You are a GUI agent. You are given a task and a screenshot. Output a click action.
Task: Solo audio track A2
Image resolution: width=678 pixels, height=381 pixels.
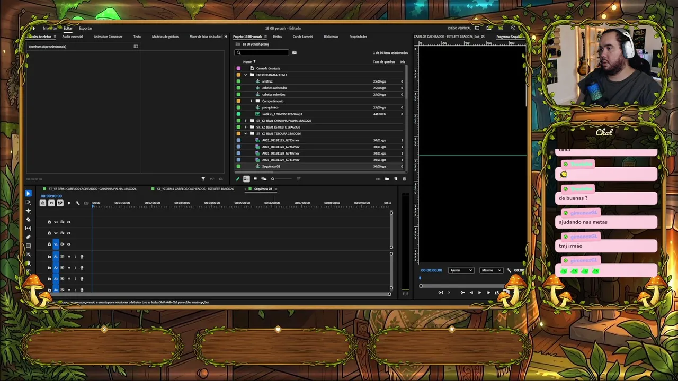click(75, 268)
